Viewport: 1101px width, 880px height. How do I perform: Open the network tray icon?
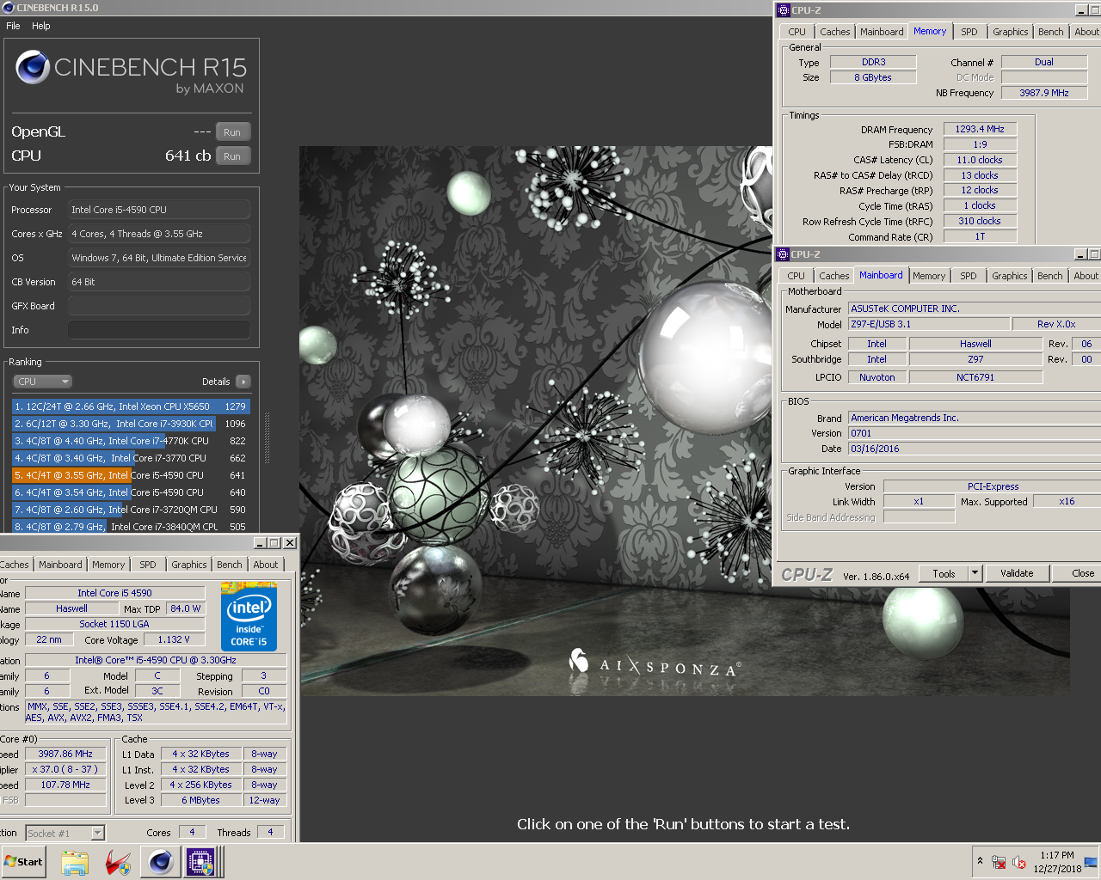click(999, 862)
